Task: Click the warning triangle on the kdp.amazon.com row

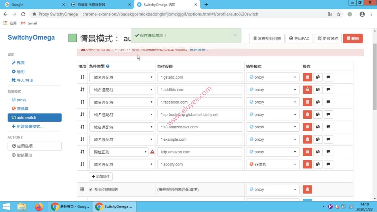Action: pos(152,152)
